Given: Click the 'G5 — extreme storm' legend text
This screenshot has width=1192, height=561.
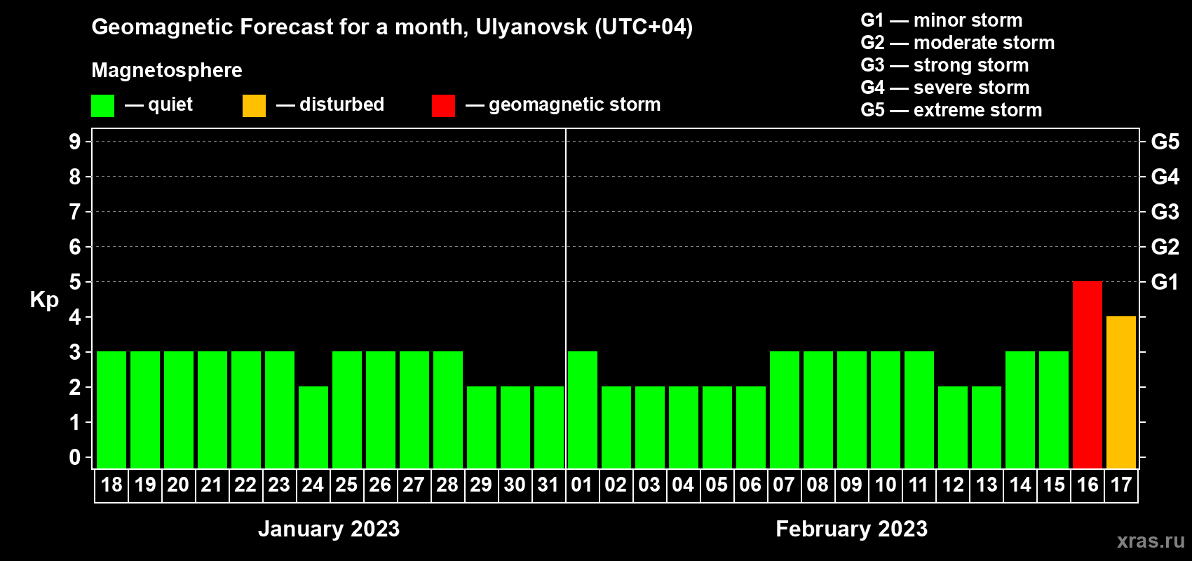Looking at the screenshot, I should click(951, 110).
